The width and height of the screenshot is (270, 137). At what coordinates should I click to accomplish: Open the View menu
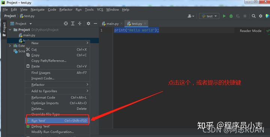tap(24, 10)
